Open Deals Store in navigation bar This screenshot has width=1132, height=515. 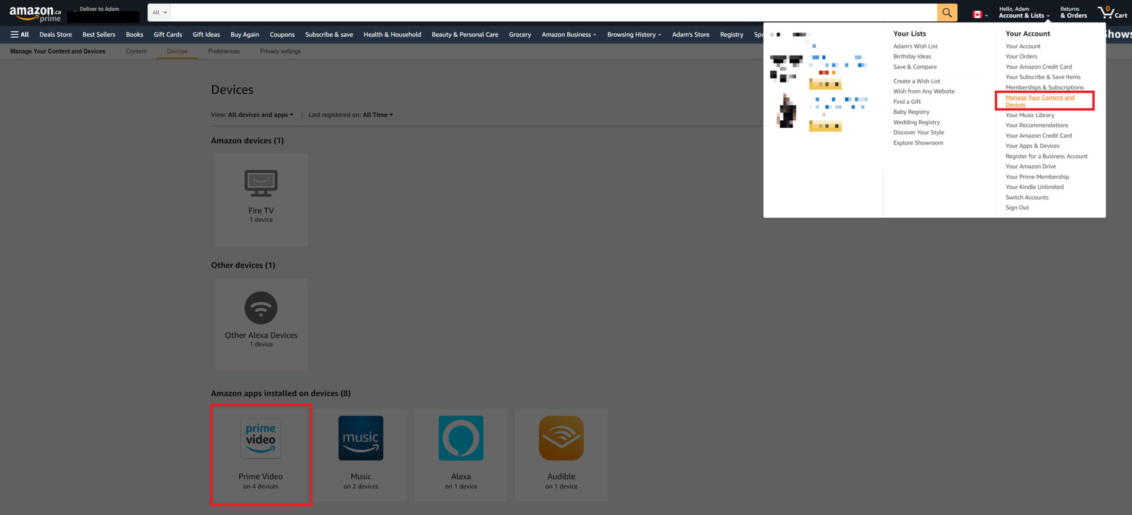(55, 35)
